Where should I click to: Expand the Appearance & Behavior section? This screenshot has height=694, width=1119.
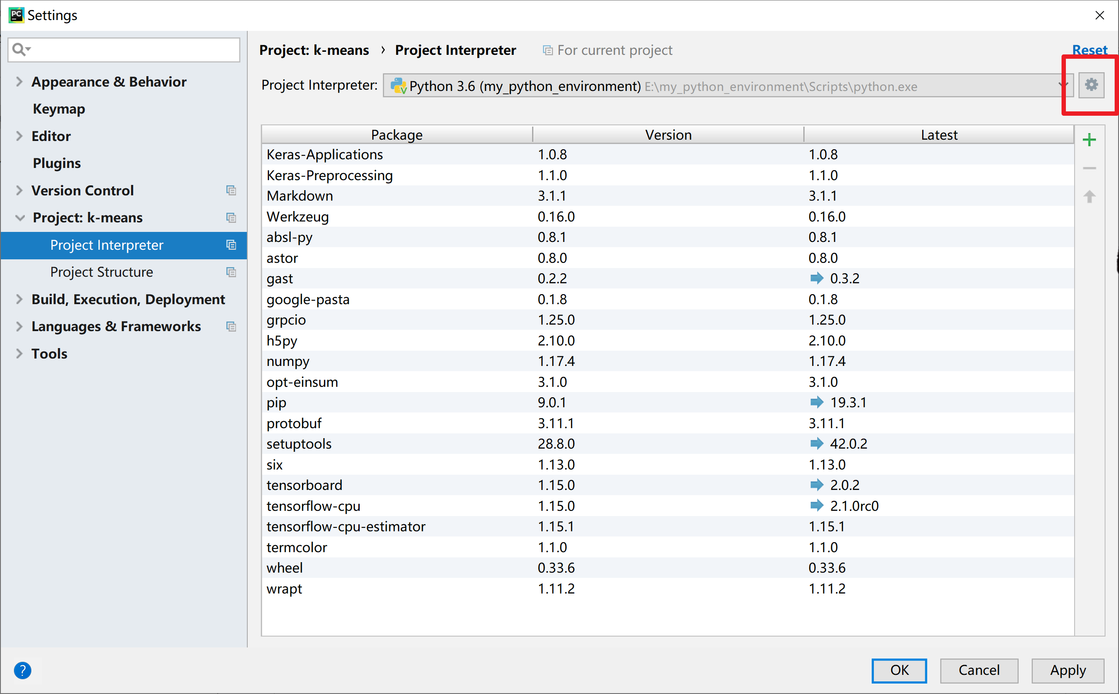pos(19,82)
